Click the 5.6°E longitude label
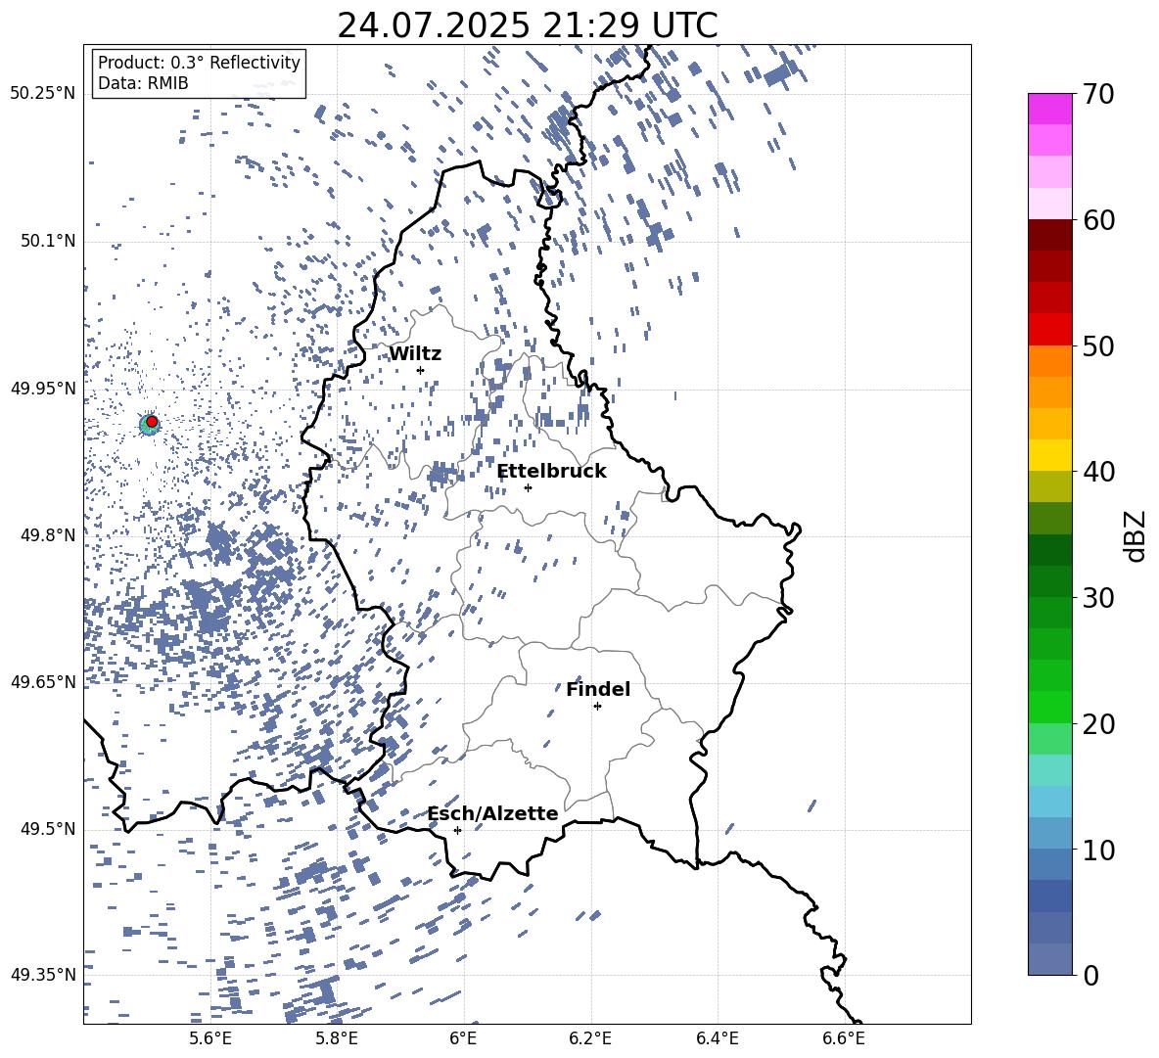The width and height of the screenshot is (1159, 1058). pyautogui.click(x=209, y=1038)
